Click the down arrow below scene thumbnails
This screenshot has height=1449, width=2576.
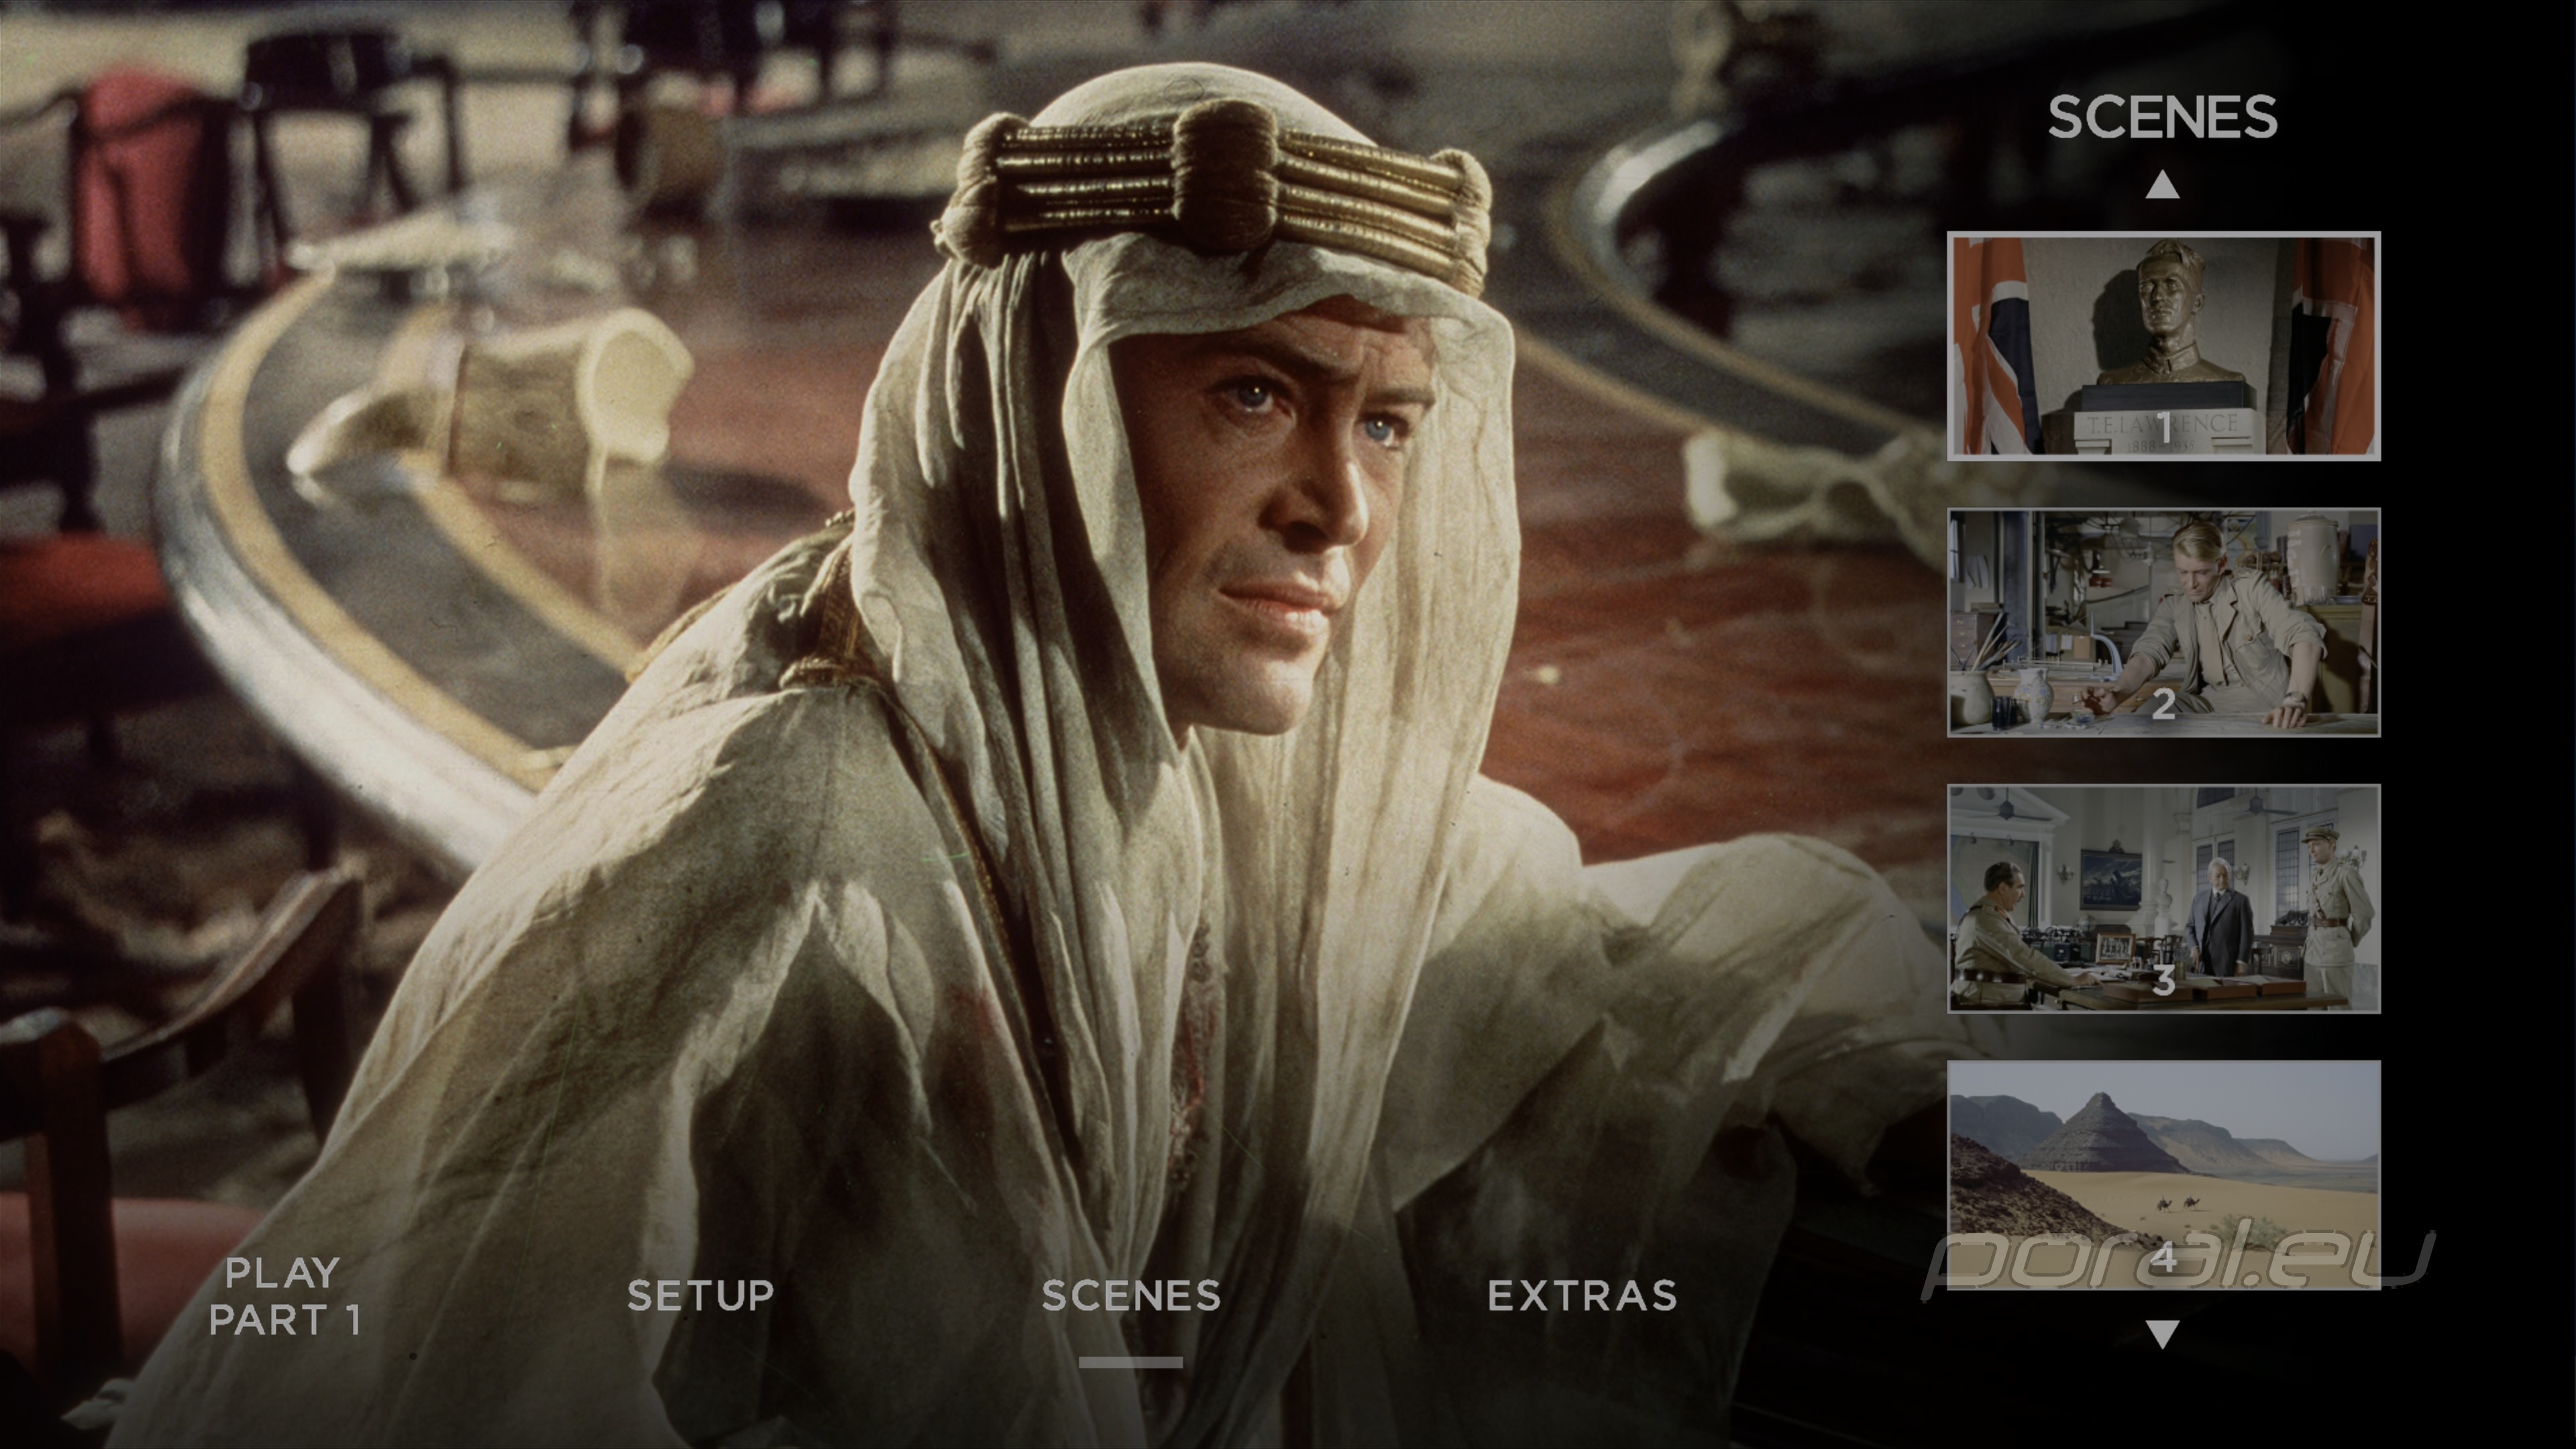coord(2163,1334)
